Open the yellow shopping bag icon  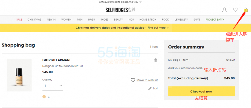245,10
